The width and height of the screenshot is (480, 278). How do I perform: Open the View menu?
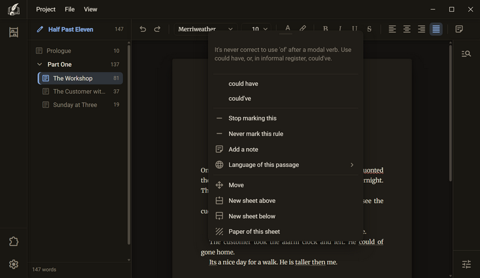point(91,10)
